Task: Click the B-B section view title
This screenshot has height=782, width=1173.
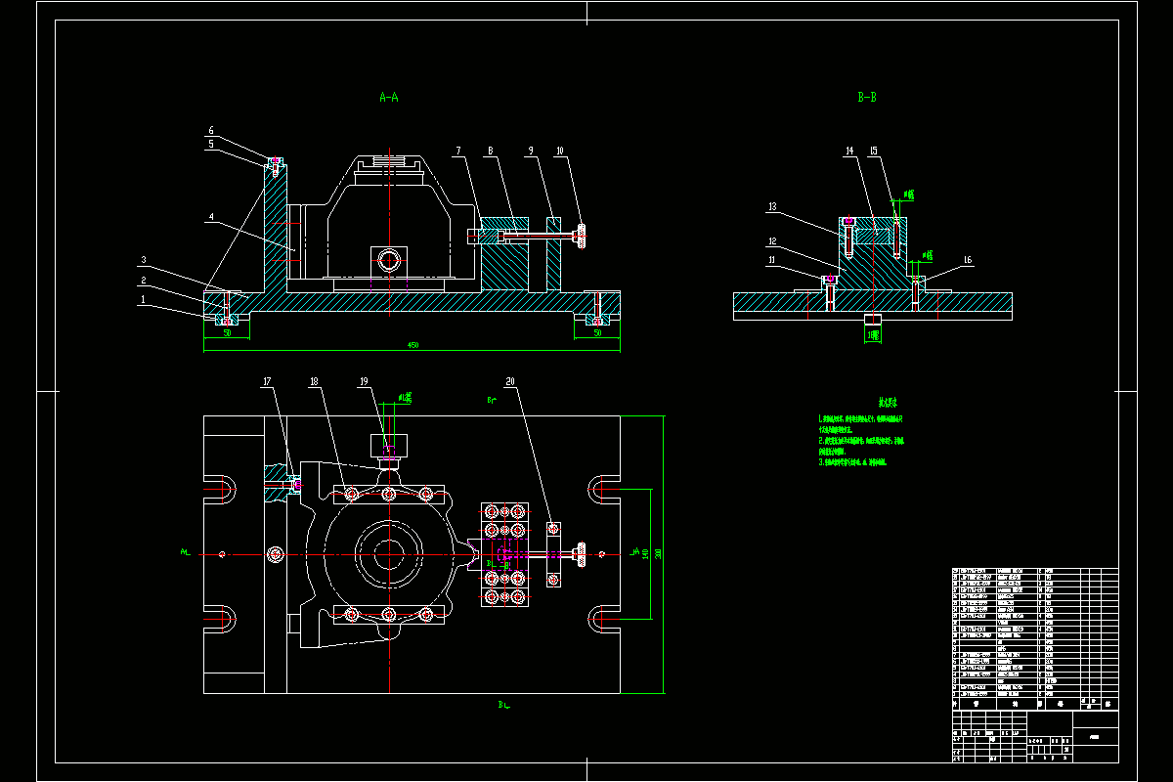Action: (866, 97)
